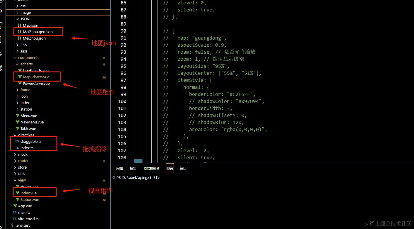Screen dimensions: 414x229
Task: Click line number 89 in the gutter
Action: [123, 24]
